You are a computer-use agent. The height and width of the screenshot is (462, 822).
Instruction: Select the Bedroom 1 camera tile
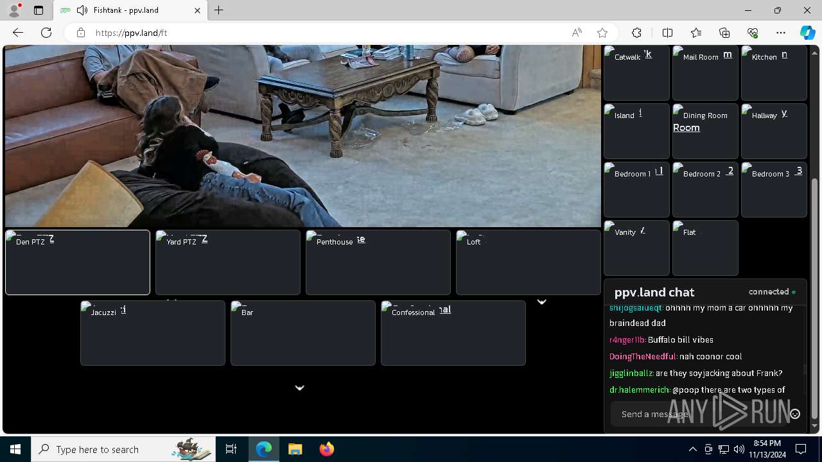tap(636, 189)
